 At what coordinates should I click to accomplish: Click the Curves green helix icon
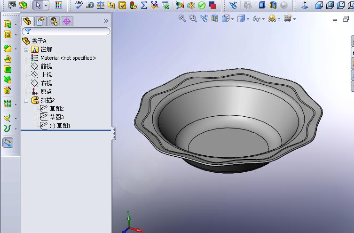tap(8, 129)
